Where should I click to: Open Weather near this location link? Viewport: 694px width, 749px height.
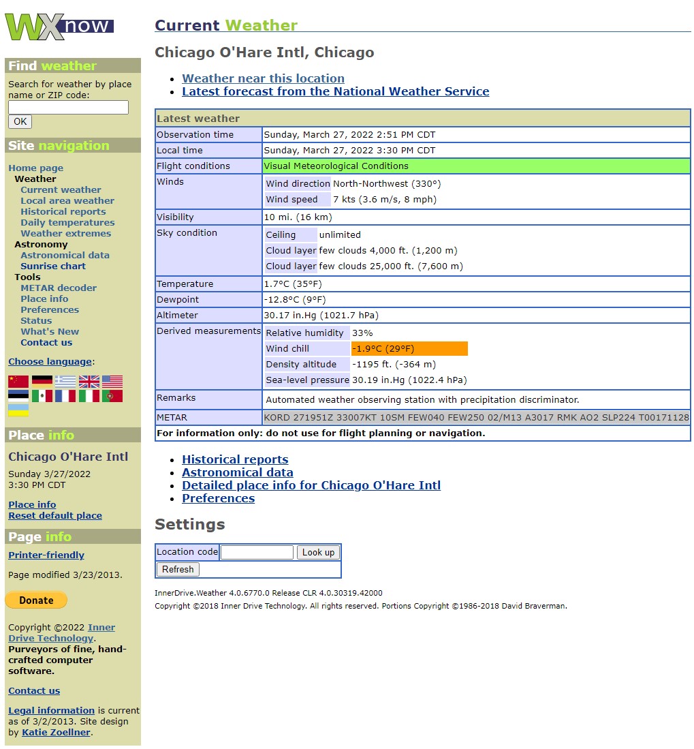coord(263,79)
